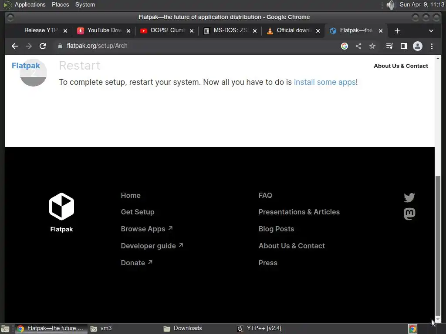View site info via padlock icon

point(60,46)
